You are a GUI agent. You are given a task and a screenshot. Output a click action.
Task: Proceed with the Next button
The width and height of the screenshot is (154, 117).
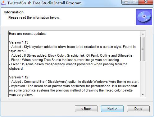pyautogui.click(x=112, y=109)
